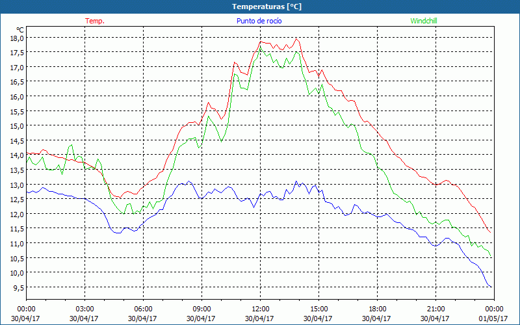Click the 18,0 y-axis value
Image resolution: width=520 pixels, height=325 pixels.
coord(17,38)
